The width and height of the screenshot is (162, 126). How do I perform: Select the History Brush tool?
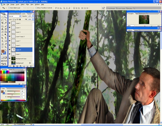[x=5, y=29]
